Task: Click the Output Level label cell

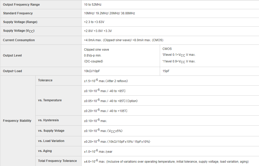Action: [x=13, y=56]
